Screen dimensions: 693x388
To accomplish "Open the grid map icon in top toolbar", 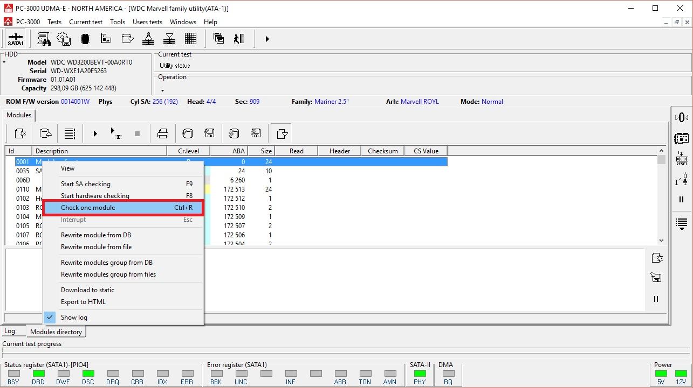I will (190, 39).
